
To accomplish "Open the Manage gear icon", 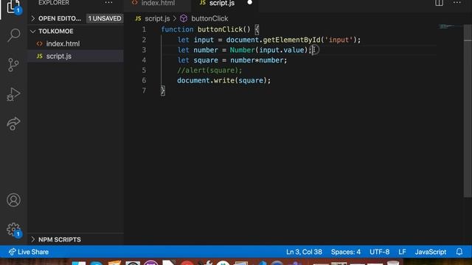I will click(x=13, y=230).
